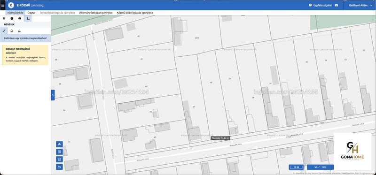Click the hint text 'Kattintson egy új mérés megkezdéséhez!'
This screenshot has height=175, width=376.
click(x=25, y=38)
